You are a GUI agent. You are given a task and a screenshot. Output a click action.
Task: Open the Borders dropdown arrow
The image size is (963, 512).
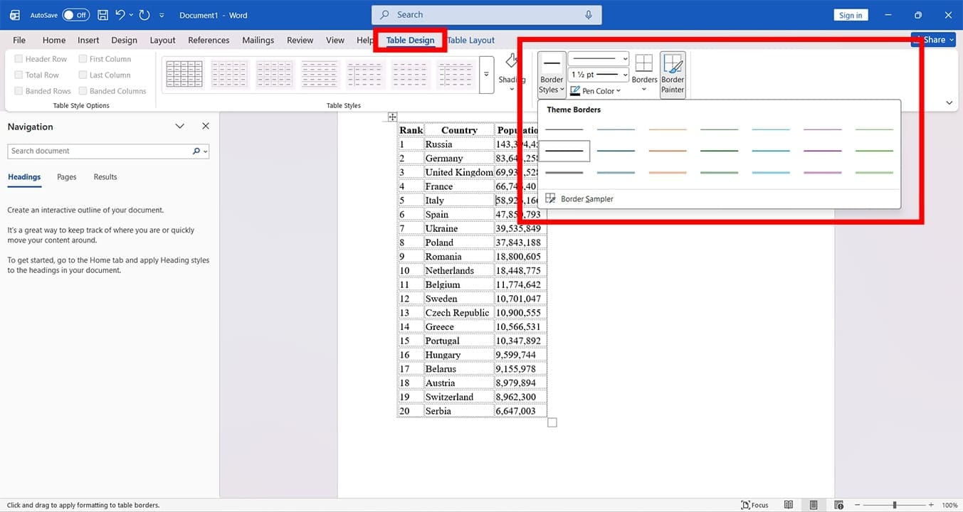tap(644, 90)
